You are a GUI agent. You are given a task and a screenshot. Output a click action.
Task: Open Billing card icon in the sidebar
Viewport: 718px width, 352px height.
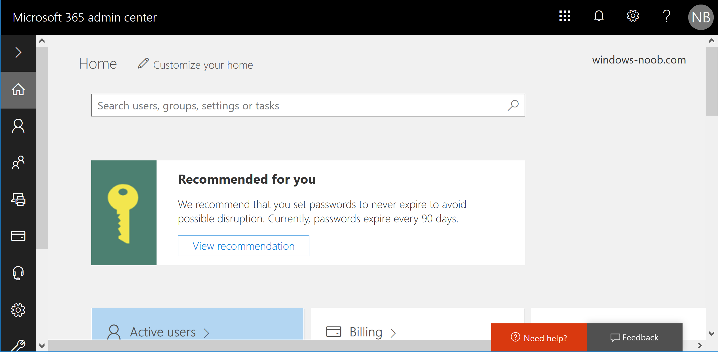pyautogui.click(x=18, y=236)
